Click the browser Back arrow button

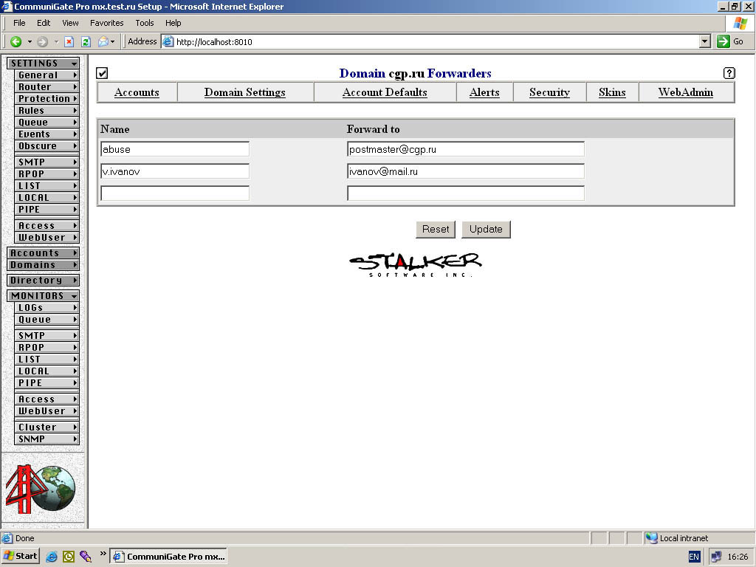pos(16,42)
